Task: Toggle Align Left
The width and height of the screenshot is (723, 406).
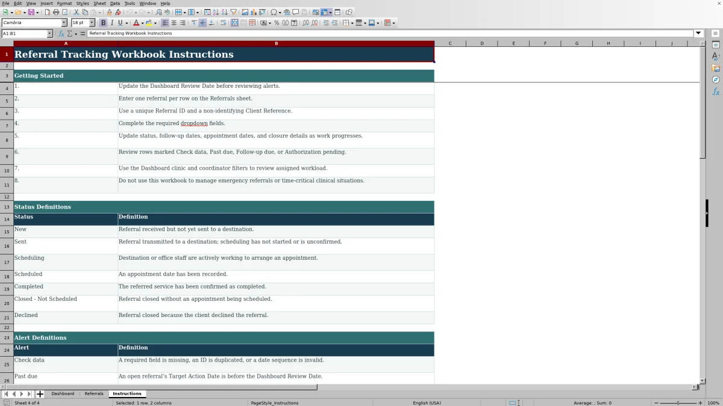Action: (165, 23)
